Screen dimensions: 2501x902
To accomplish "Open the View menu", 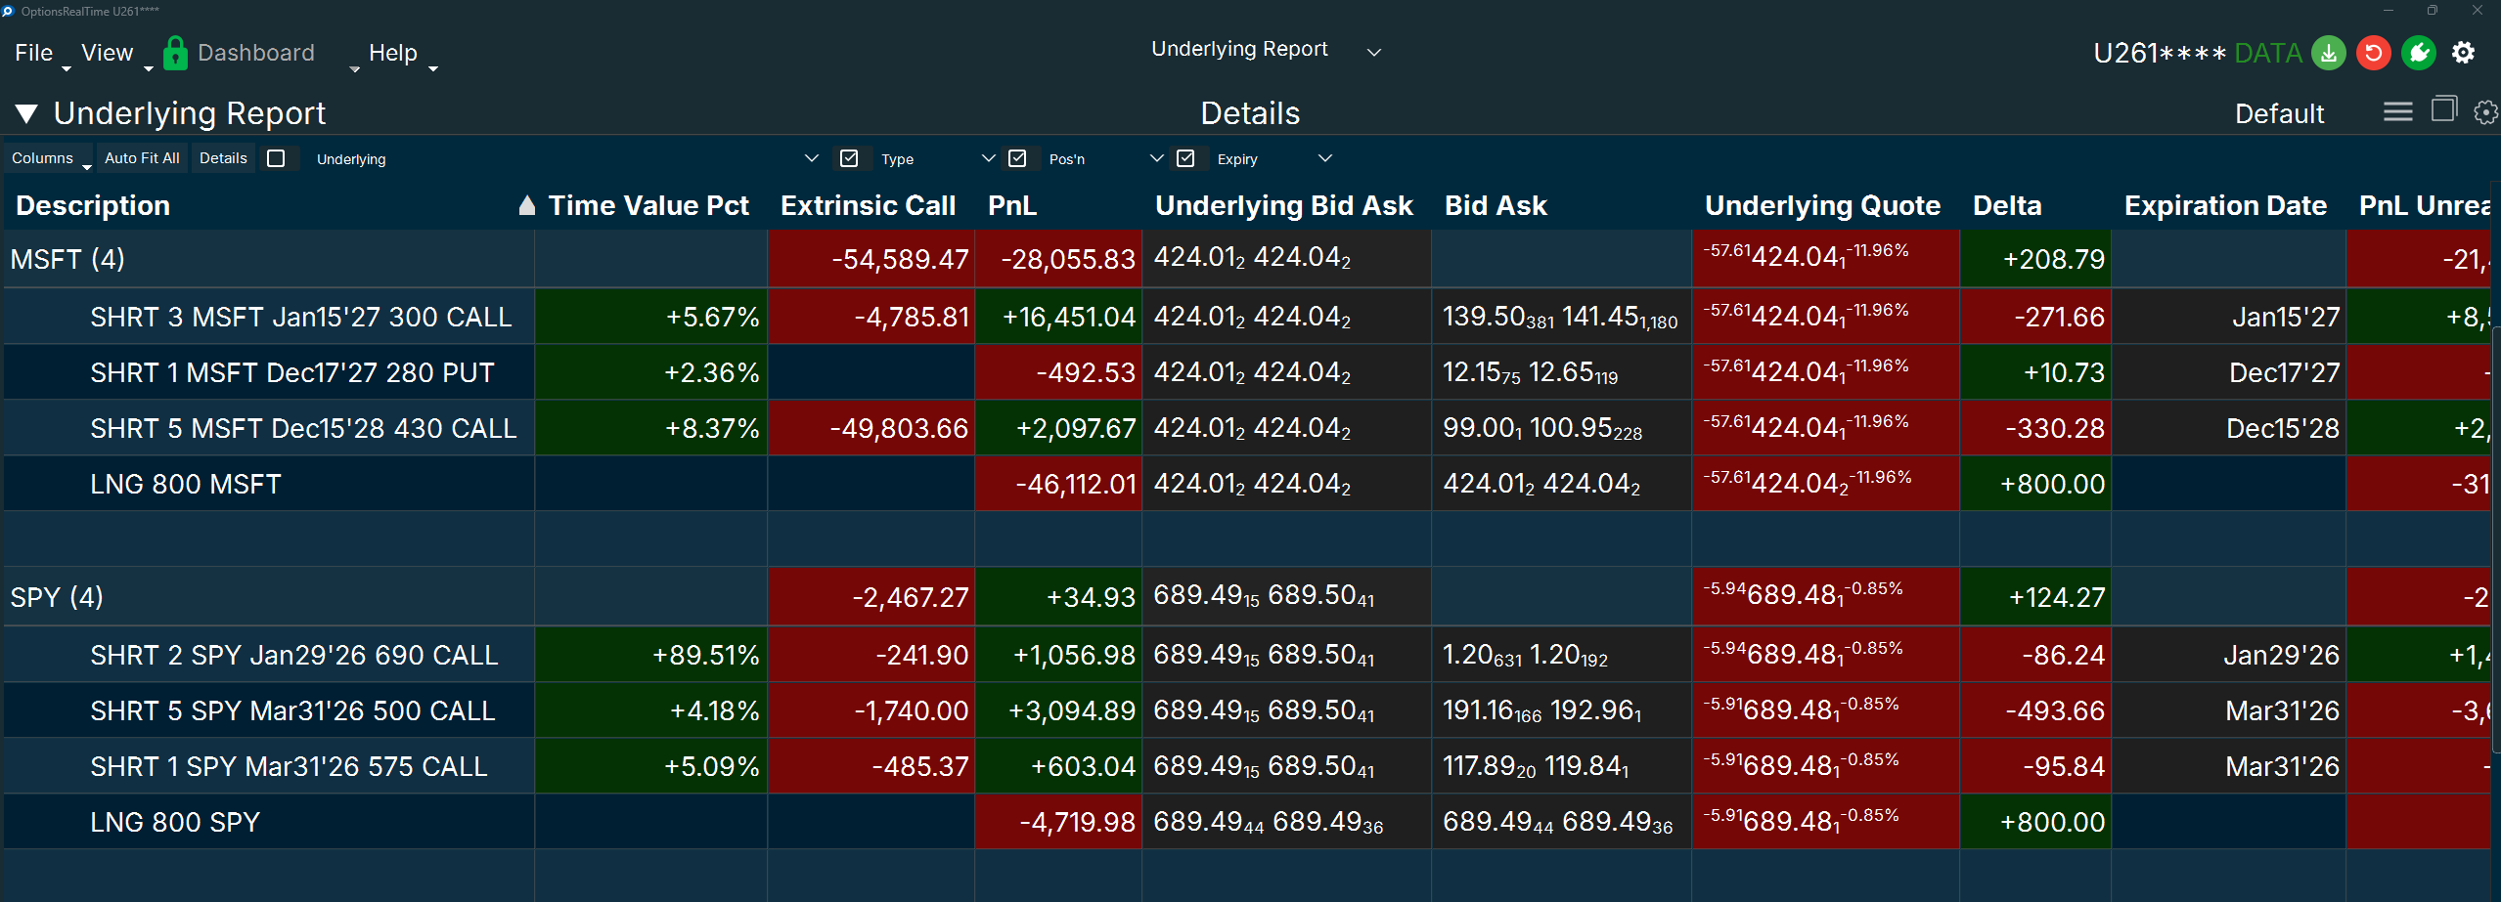I will click(x=107, y=53).
